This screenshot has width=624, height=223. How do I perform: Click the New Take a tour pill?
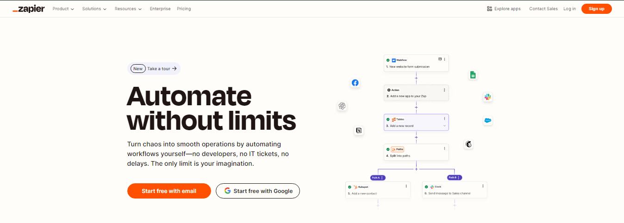[x=154, y=69]
